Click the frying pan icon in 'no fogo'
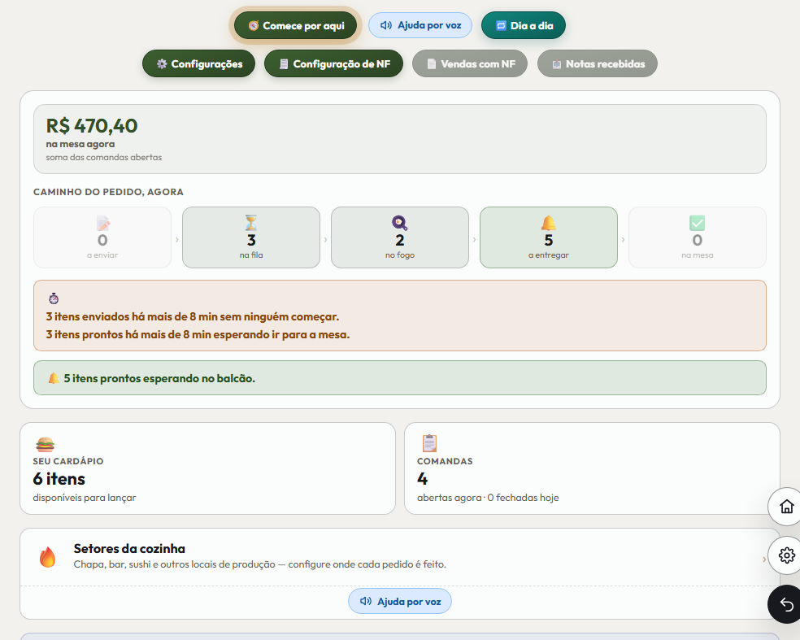Viewport: 800px width, 640px height. (x=400, y=223)
